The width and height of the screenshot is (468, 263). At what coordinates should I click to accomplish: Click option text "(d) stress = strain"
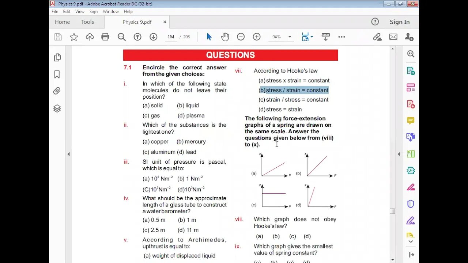[x=280, y=109]
